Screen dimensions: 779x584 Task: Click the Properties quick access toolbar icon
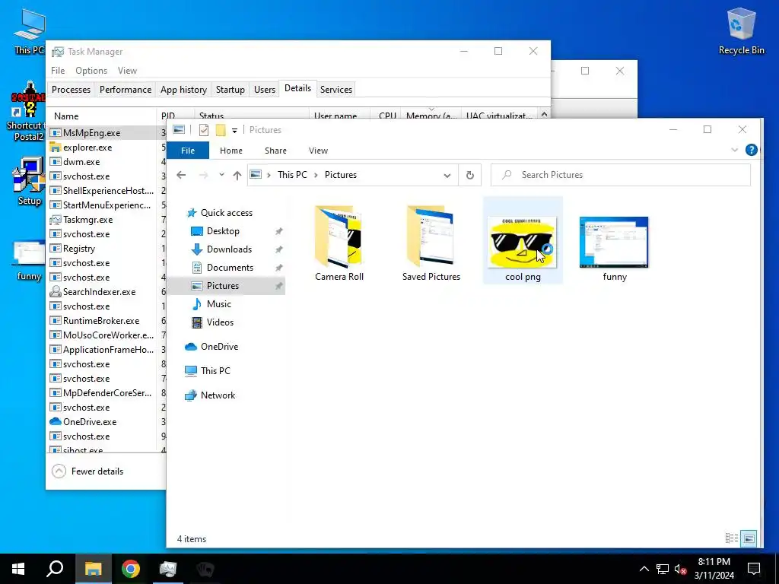(x=204, y=129)
